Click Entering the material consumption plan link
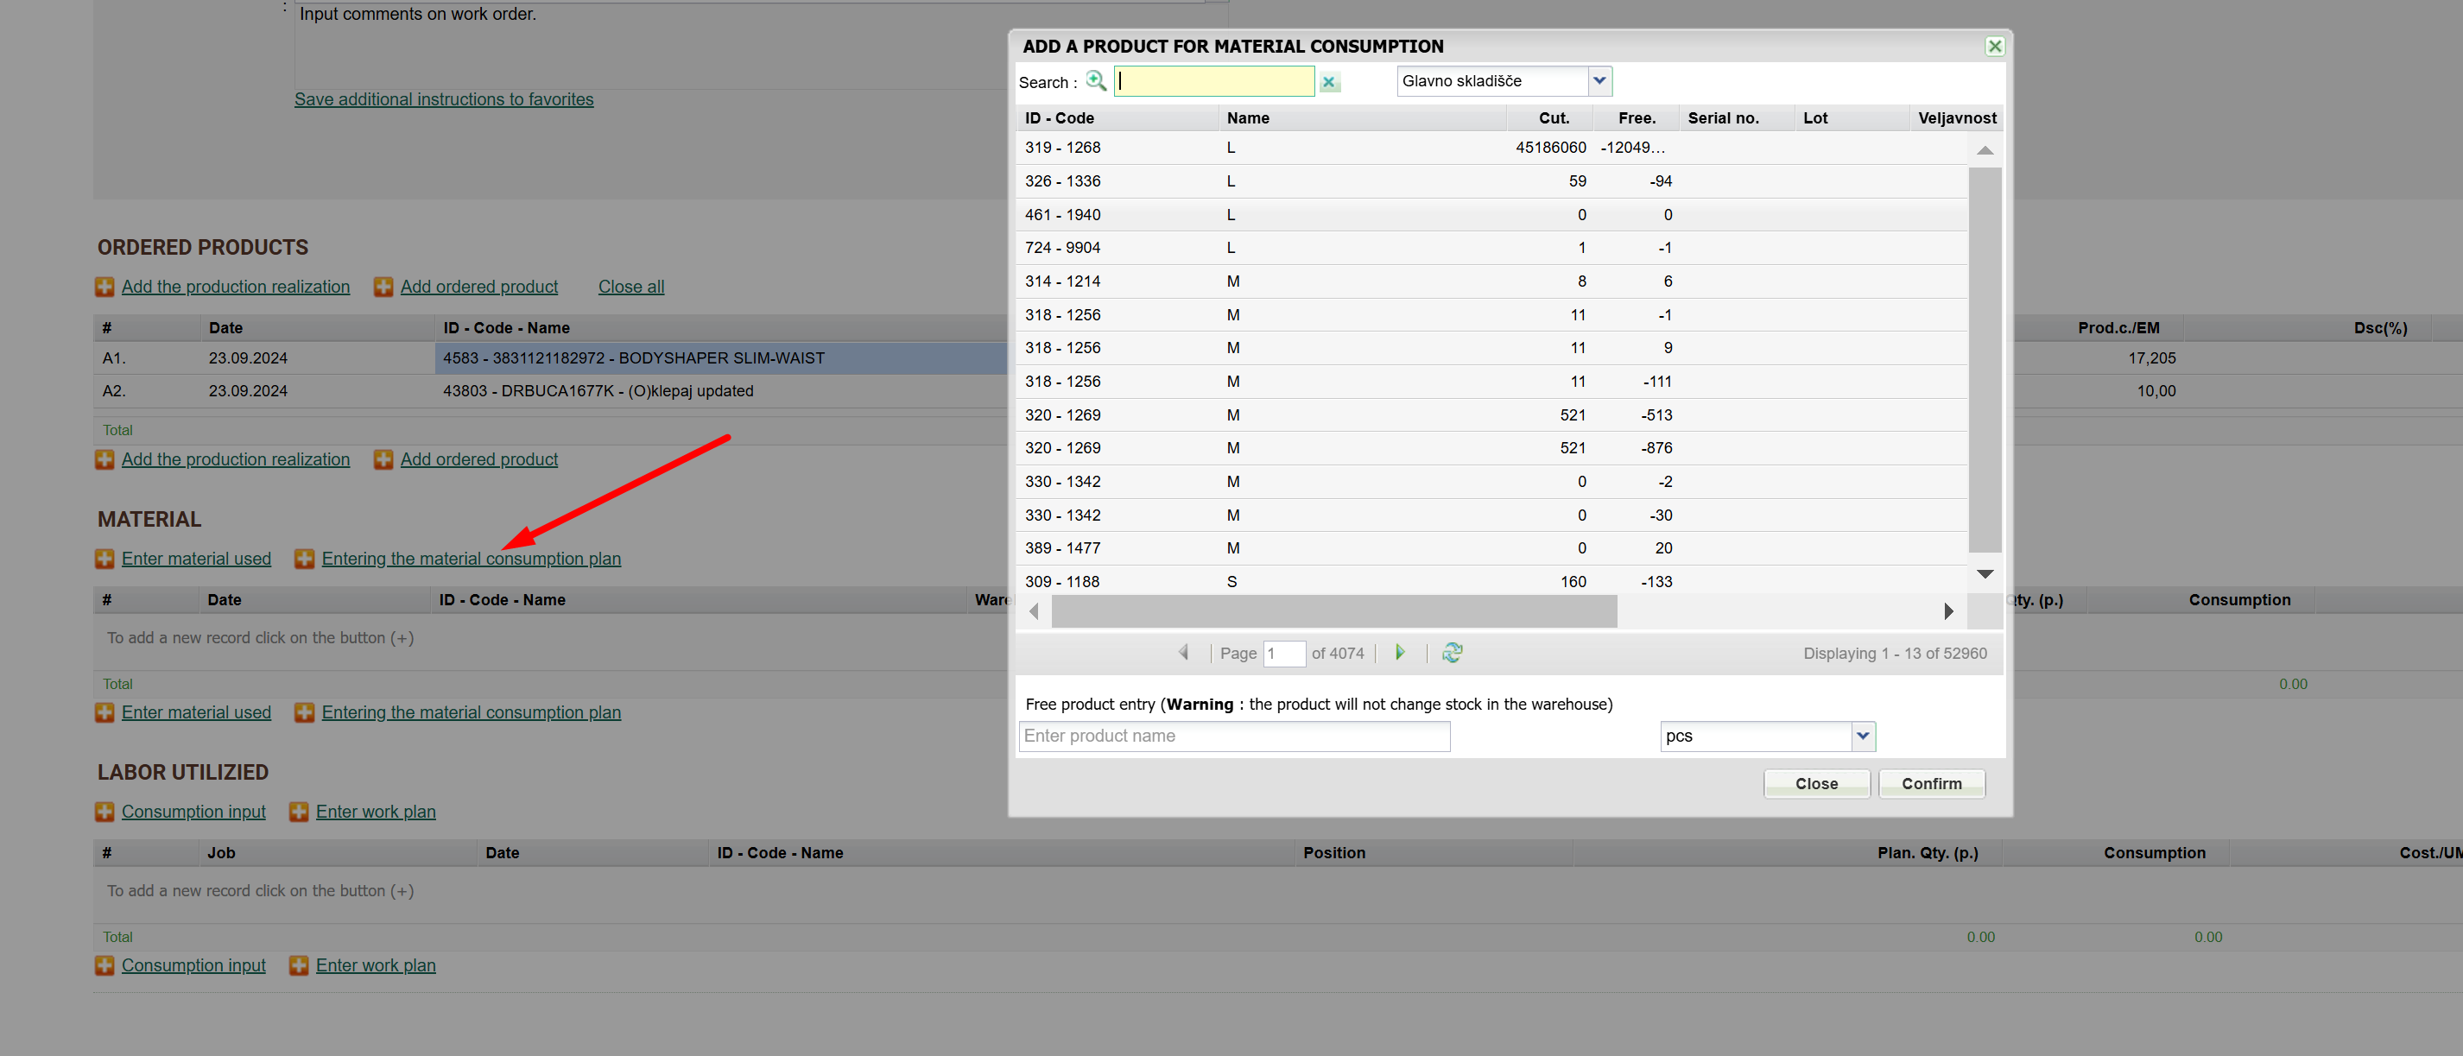 pyautogui.click(x=471, y=559)
